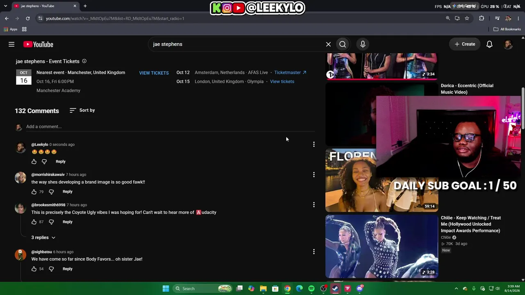Screen dimensions: 525x295
Task: Dislike the @sighbatsu comment
Action: tap(51, 269)
